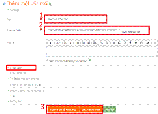158x114 pixels.
Task: Cancel with the green 'Huỷ bỏ' button
Action: point(110,109)
